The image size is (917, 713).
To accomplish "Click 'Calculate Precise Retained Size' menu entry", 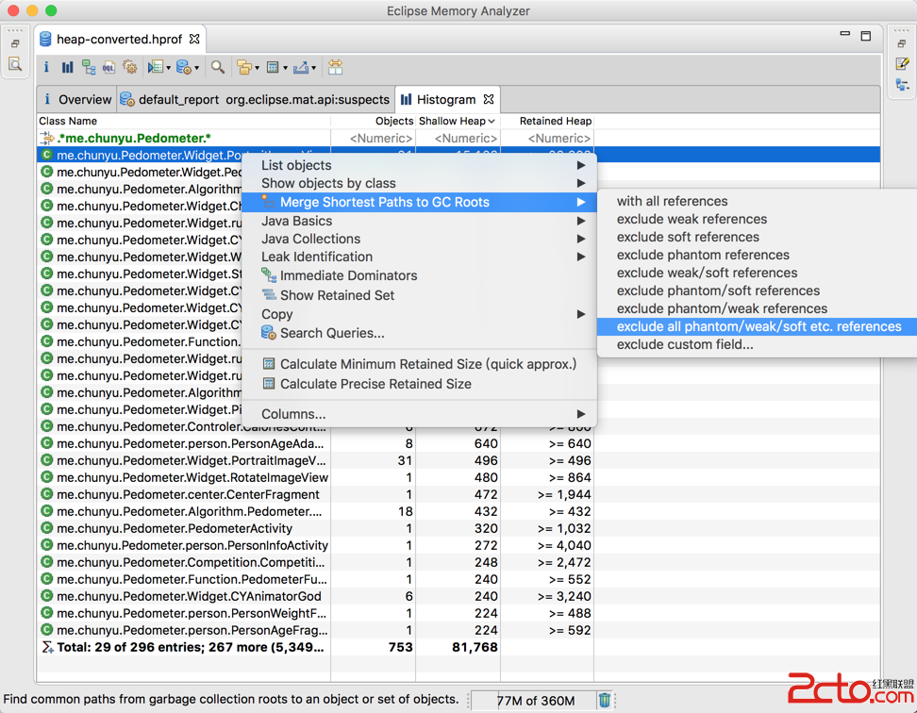I will pyautogui.click(x=375, y=384).
